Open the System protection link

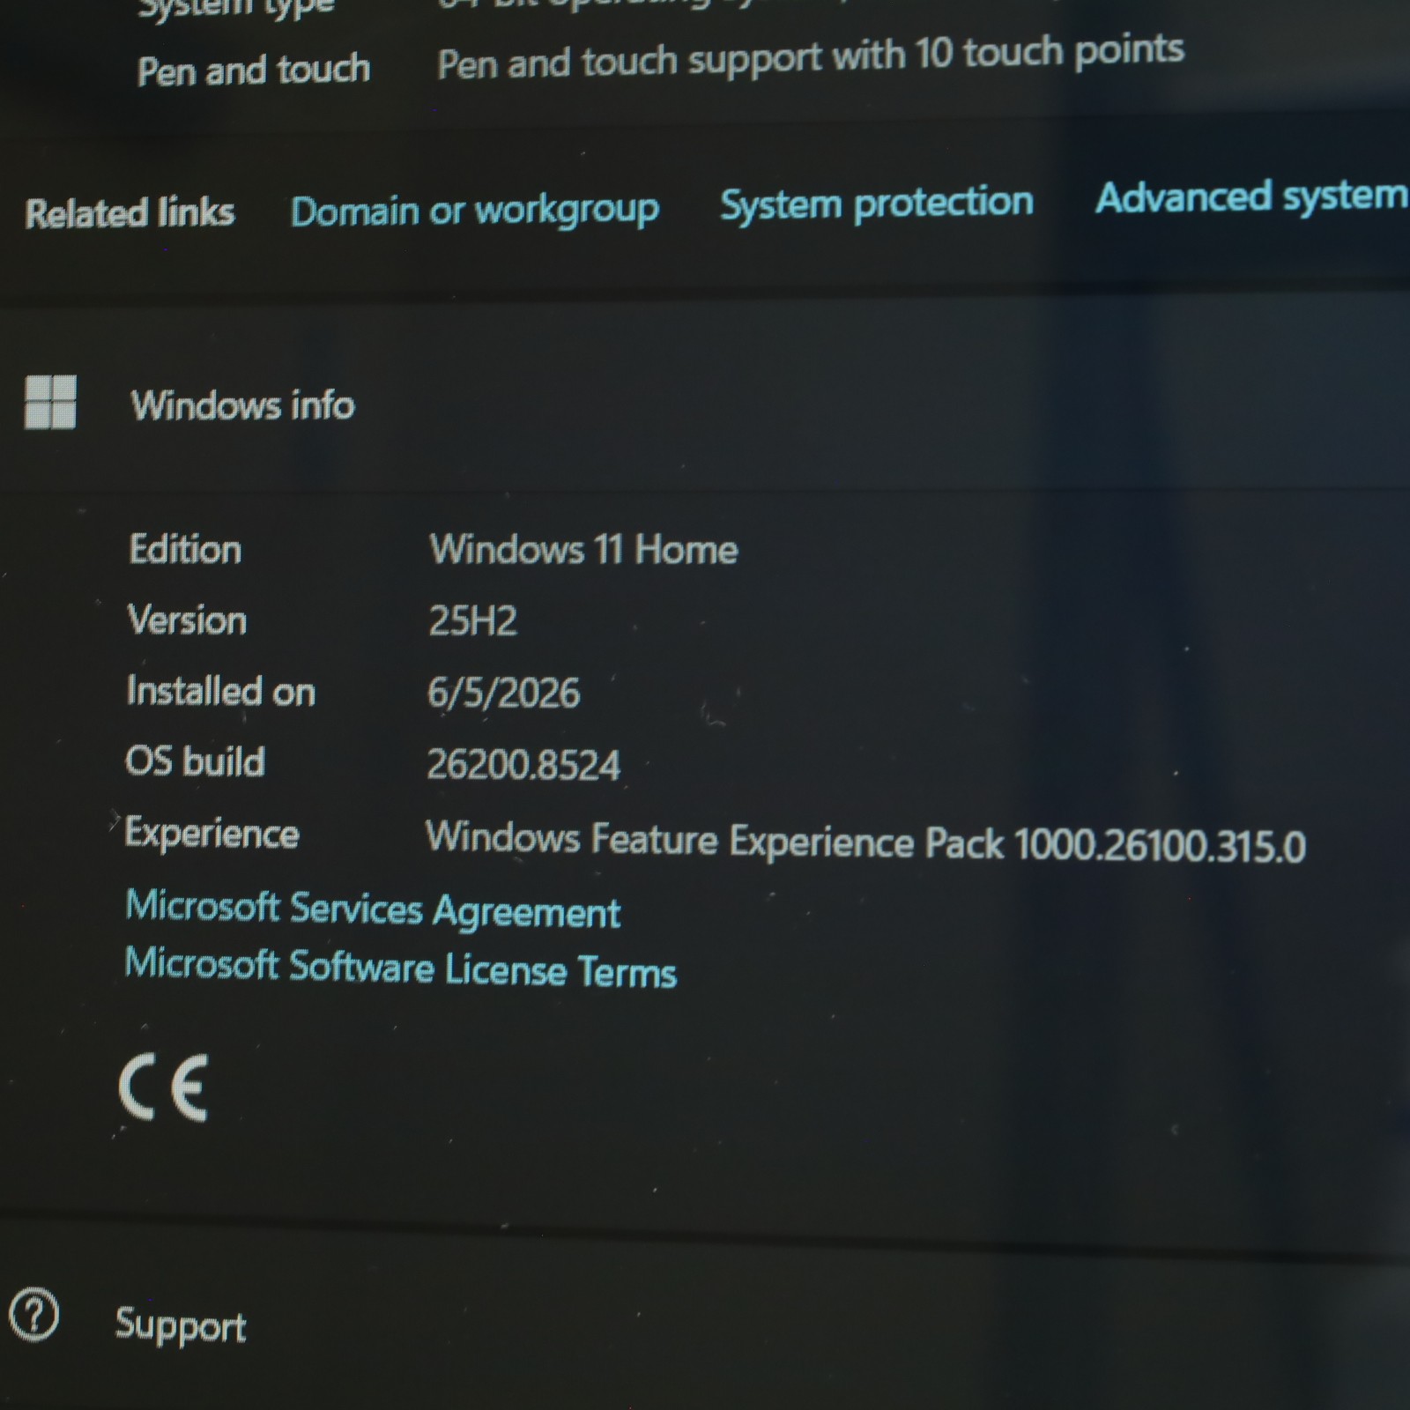click(877, 203)
